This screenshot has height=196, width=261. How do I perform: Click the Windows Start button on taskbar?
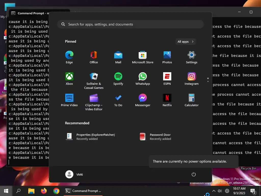coord(6,191)
